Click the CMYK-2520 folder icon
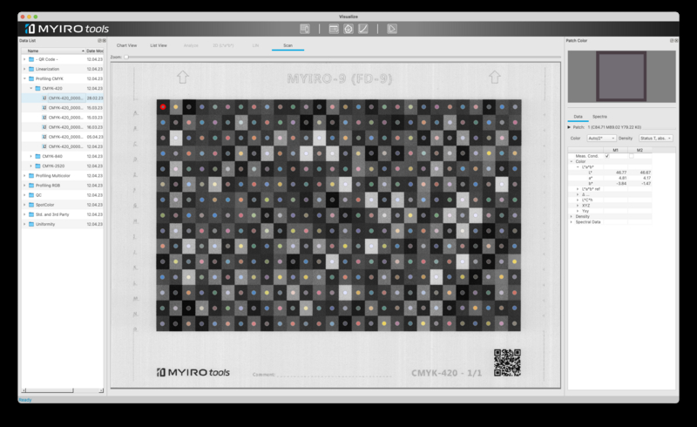 point(37,166)
